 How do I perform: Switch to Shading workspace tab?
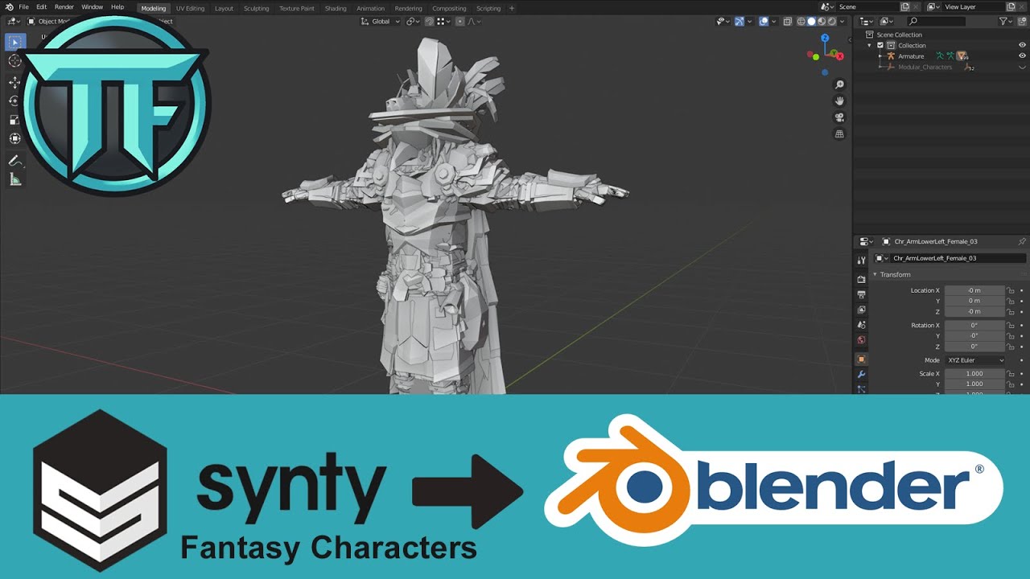[x=336, y=8]
